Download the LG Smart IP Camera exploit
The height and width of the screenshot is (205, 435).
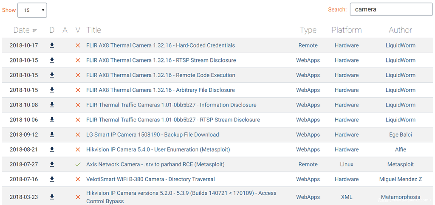point(52,135)
